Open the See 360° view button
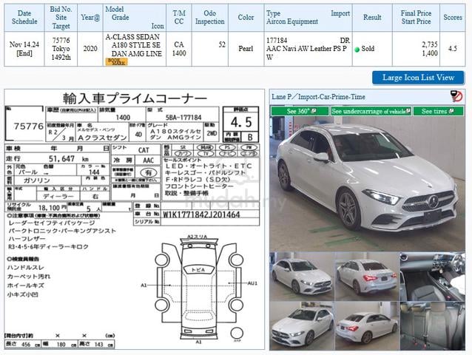 [x=300, y=111]
